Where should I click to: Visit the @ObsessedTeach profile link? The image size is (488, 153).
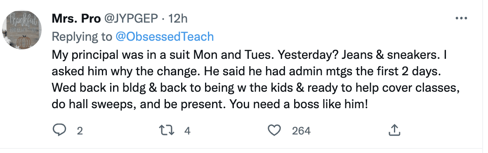[165, 37]
